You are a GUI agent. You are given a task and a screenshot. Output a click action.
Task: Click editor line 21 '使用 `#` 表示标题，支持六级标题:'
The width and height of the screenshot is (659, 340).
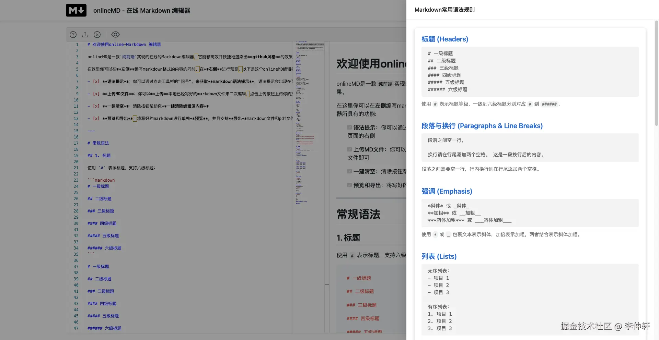pyautogui.click(x=121, y=168)
